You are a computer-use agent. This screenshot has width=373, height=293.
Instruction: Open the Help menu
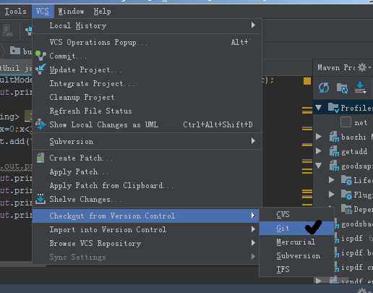point(102,11)
